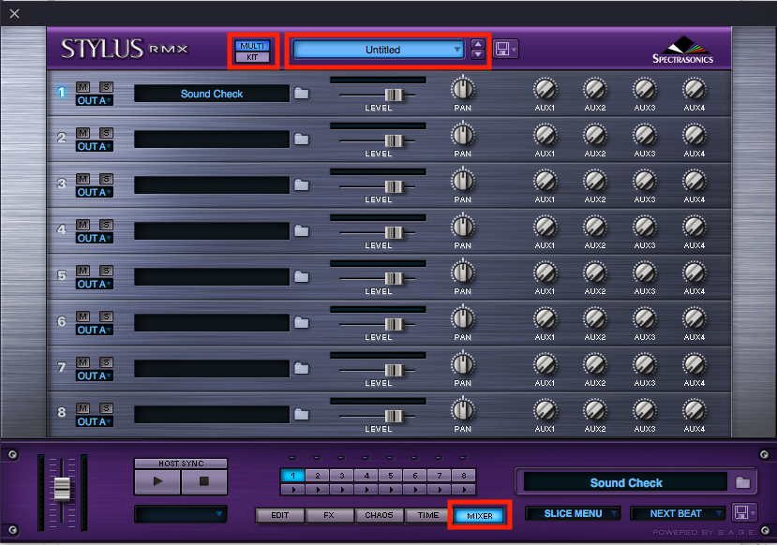This screenshot has height=545, width=777.
Task: Mute part 6 with M button
Action: pos(82,317)
